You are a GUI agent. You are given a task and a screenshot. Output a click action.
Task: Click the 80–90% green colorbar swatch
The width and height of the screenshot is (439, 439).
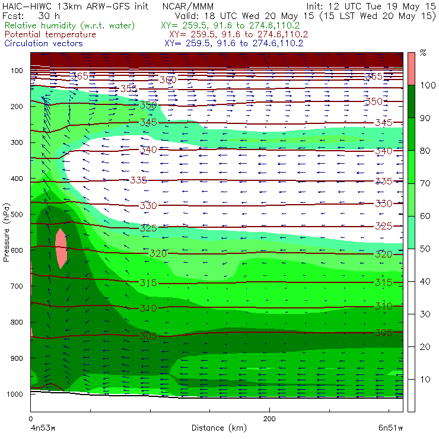tap(411, 134)
